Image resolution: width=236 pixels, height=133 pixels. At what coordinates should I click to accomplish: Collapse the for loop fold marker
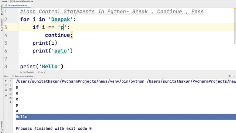[x=18, y=20]
